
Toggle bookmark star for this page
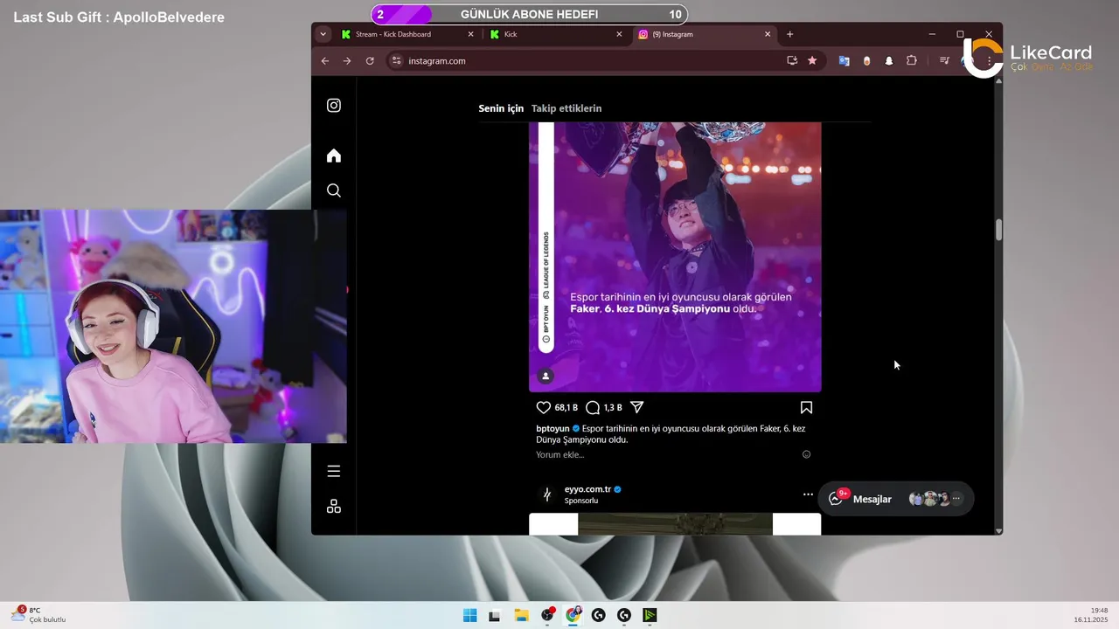click(x=812, y=61)
